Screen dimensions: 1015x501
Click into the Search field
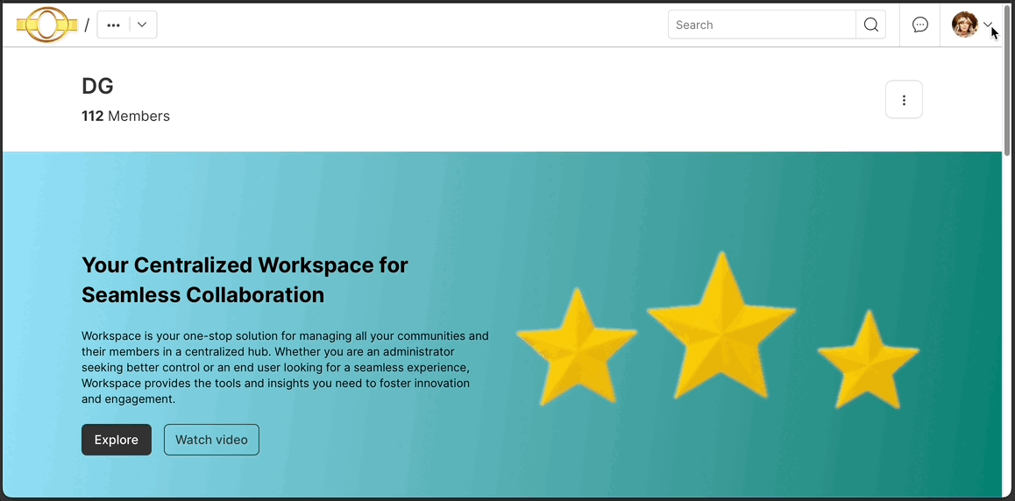[x=761, y=25]
